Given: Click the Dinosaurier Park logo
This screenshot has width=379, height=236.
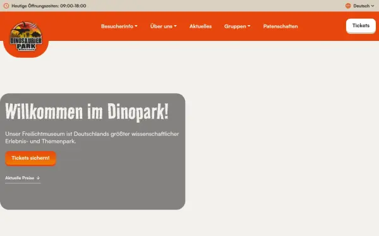Looking at the screenshot, I should click(26, 37).
